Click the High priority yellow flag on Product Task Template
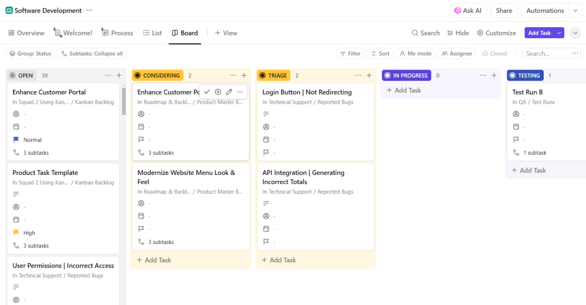This screenshot has height=305, width=586. coord(16,233)
